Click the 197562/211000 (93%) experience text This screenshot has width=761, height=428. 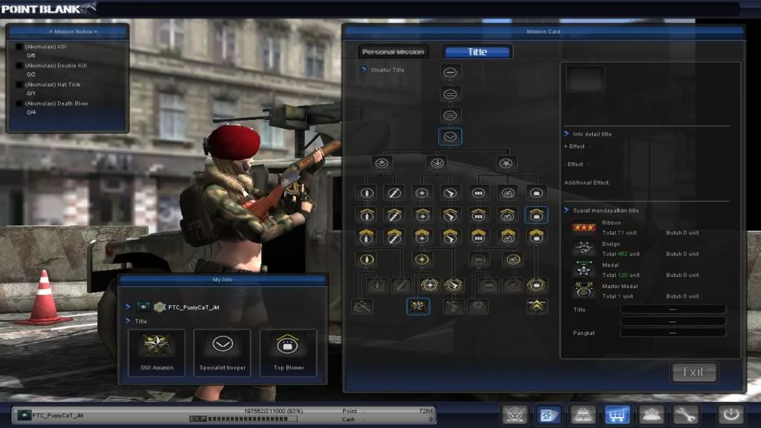[x=273, y=411]
